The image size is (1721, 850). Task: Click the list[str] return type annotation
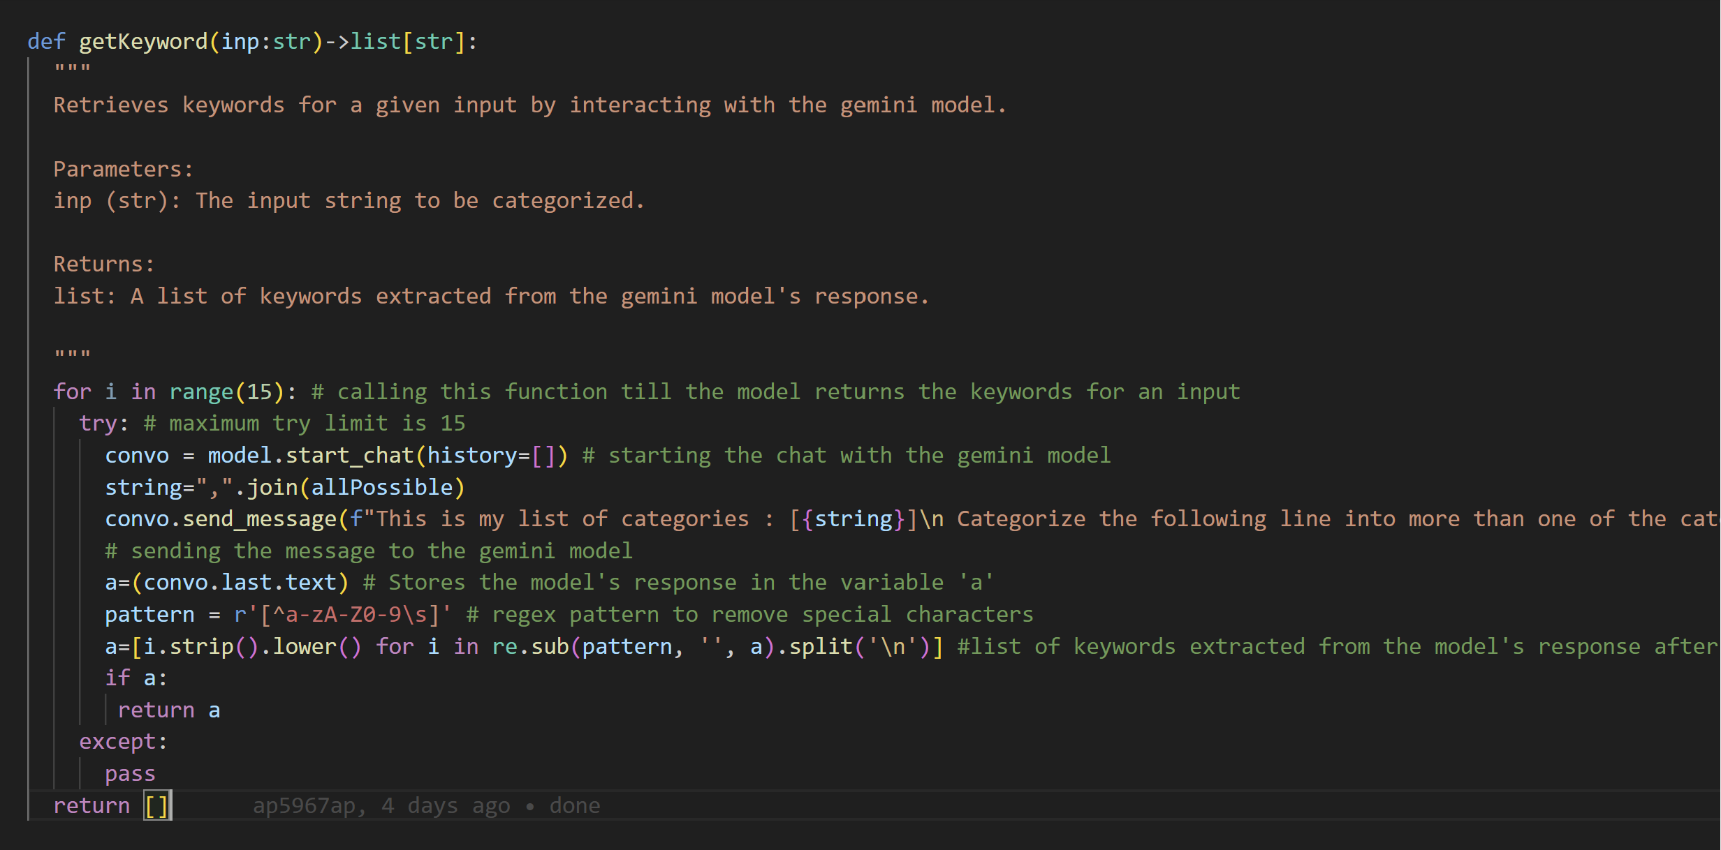[407, 42]
